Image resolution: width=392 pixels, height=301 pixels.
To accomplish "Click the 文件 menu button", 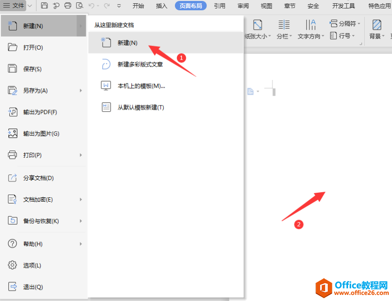I will point(13,6).
